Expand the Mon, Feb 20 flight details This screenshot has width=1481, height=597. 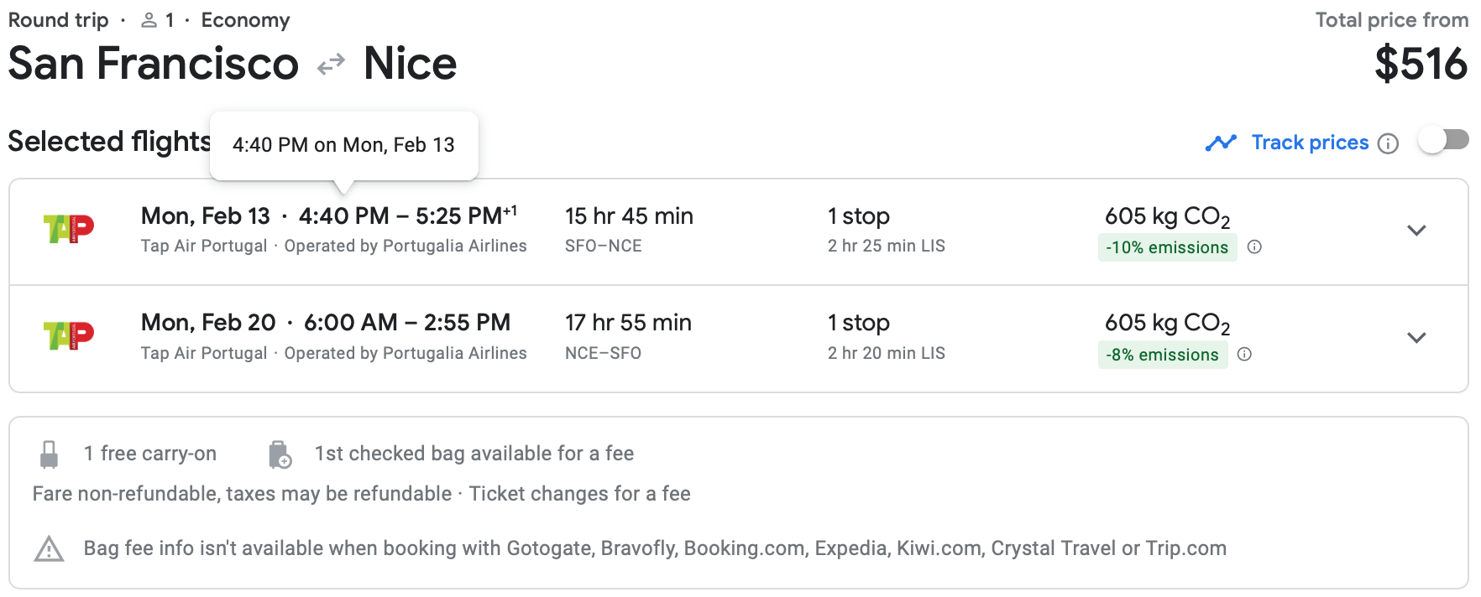coord(1416,338)
